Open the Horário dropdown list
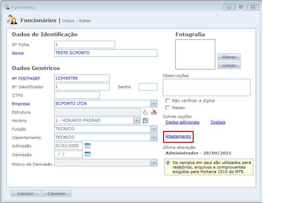 (x=137, y=121)
